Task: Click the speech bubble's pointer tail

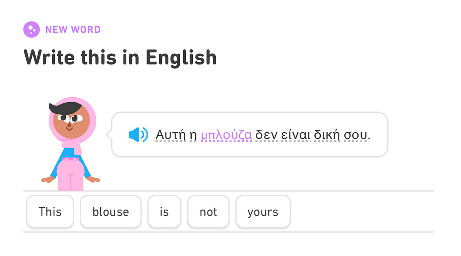Action: point(109,134)
